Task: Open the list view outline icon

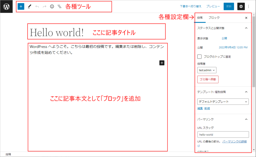Action: [x=59, y=6]
